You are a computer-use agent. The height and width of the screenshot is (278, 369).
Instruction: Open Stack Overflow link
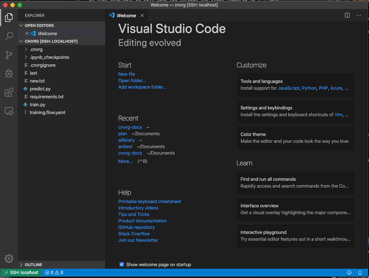point(134,234)
